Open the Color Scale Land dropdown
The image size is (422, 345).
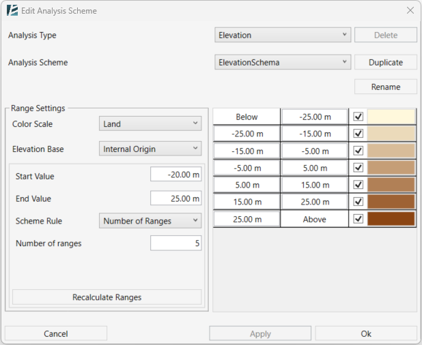point(150,123)
